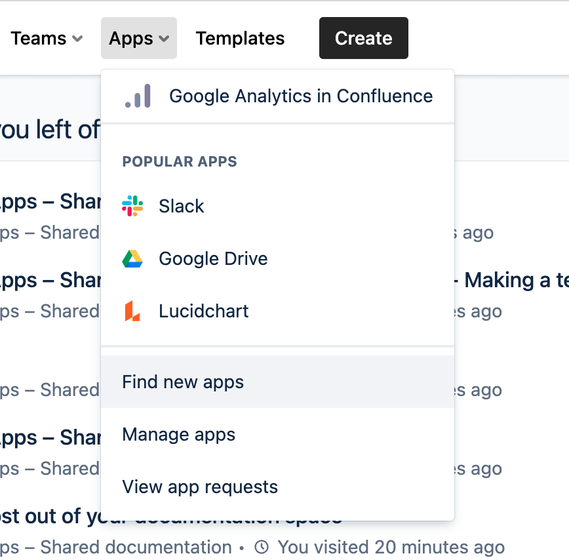Go to the Templates page

click(x=240, y=38)
